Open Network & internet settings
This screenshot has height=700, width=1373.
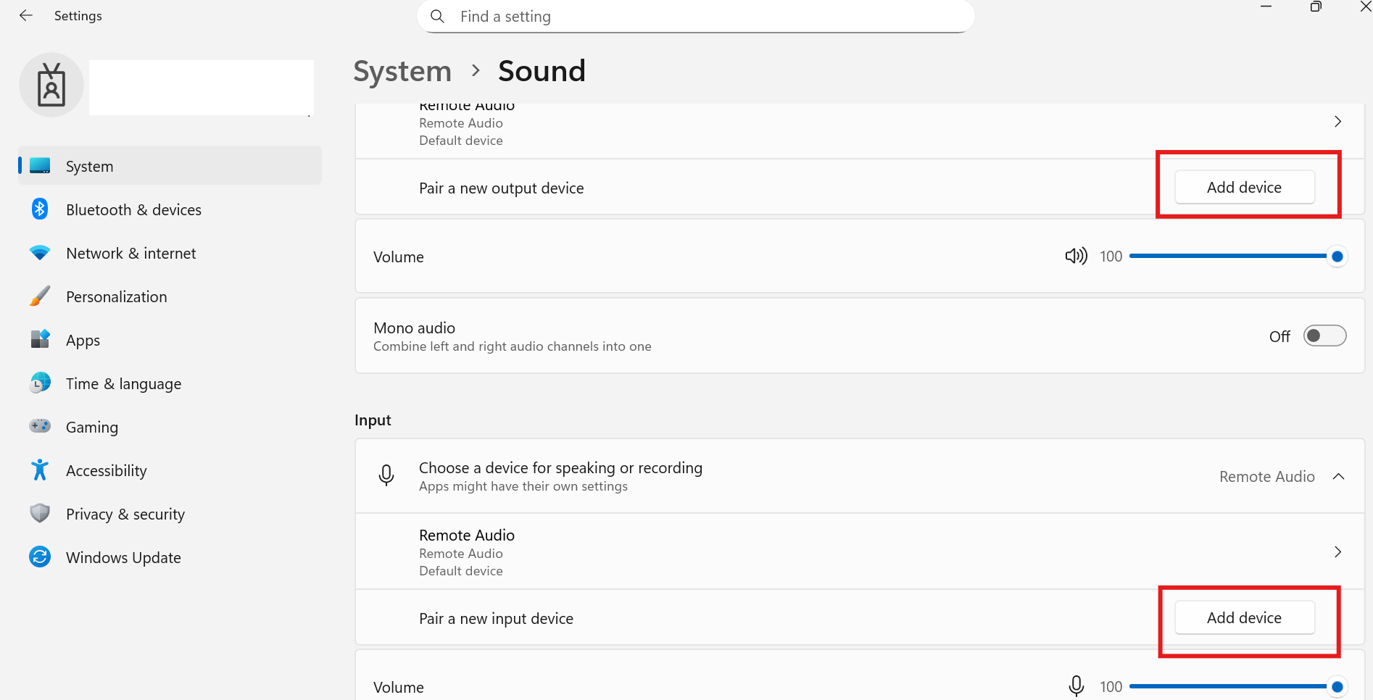(x=130, y=253)
